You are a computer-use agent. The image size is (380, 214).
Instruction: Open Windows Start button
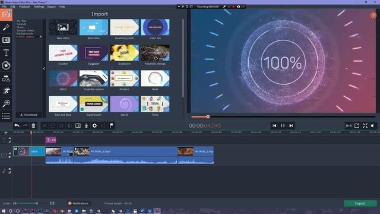coord(4,211)
